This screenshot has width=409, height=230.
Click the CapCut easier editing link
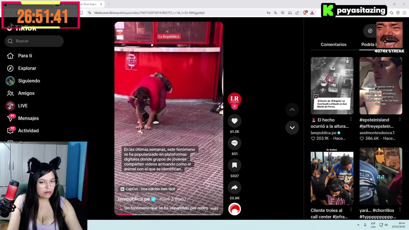click(148, 189)
